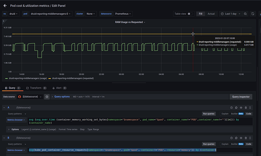This screenshot has width=261, height=156.
Task: Toggle visibility of query A
Action: pos(241,108)
